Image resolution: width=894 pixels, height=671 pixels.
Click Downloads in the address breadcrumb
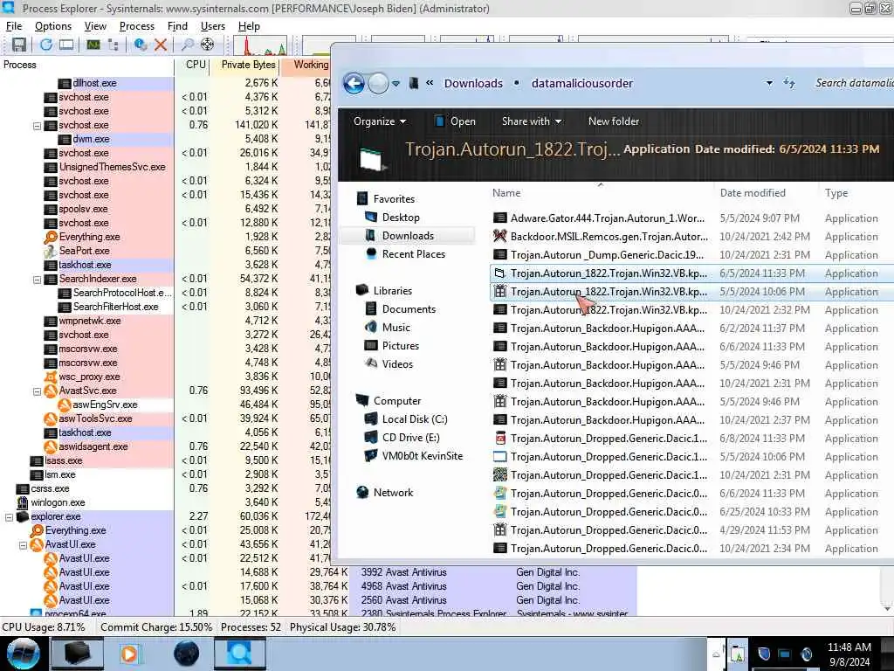(x=473, y=83)
